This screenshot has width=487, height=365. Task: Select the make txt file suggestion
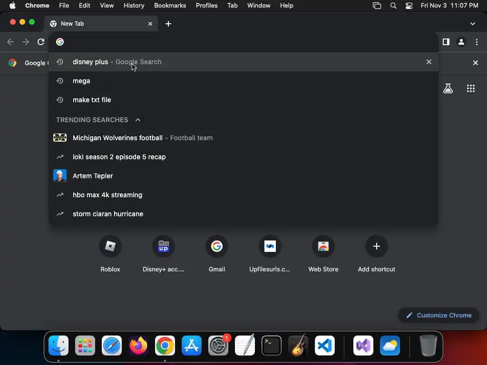243,100
